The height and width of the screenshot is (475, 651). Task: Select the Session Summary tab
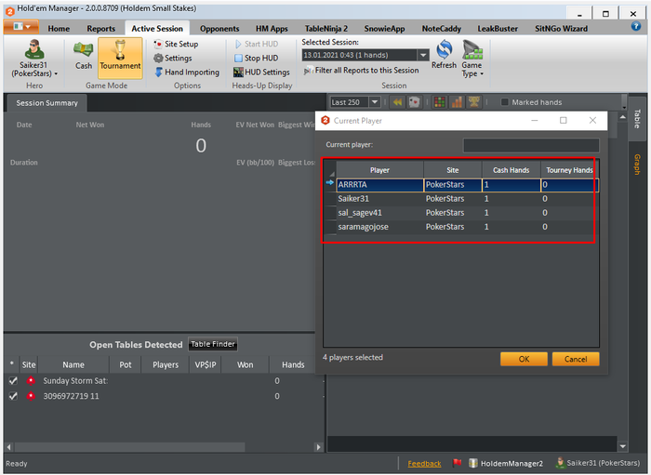pos(46,103)
